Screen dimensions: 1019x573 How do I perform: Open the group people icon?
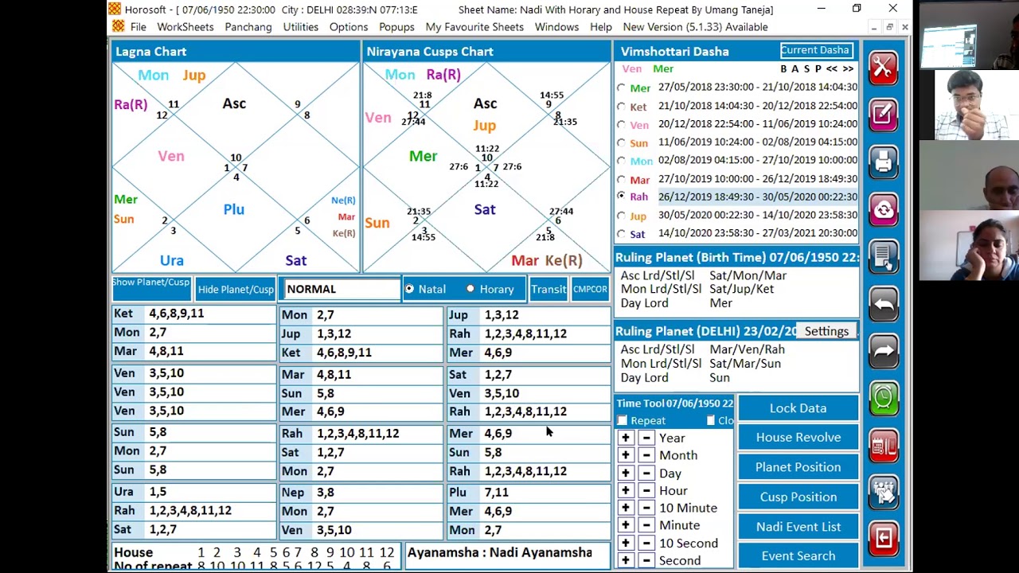click(883, 492)
